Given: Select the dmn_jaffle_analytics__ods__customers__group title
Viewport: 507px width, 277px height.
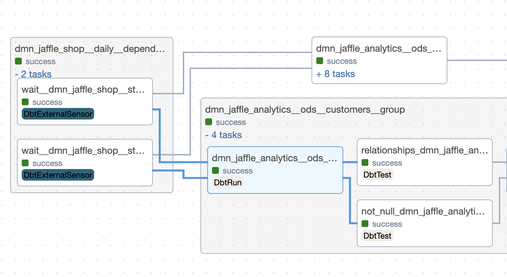Looking at the screenshot, I should click(x=305, y=110).
